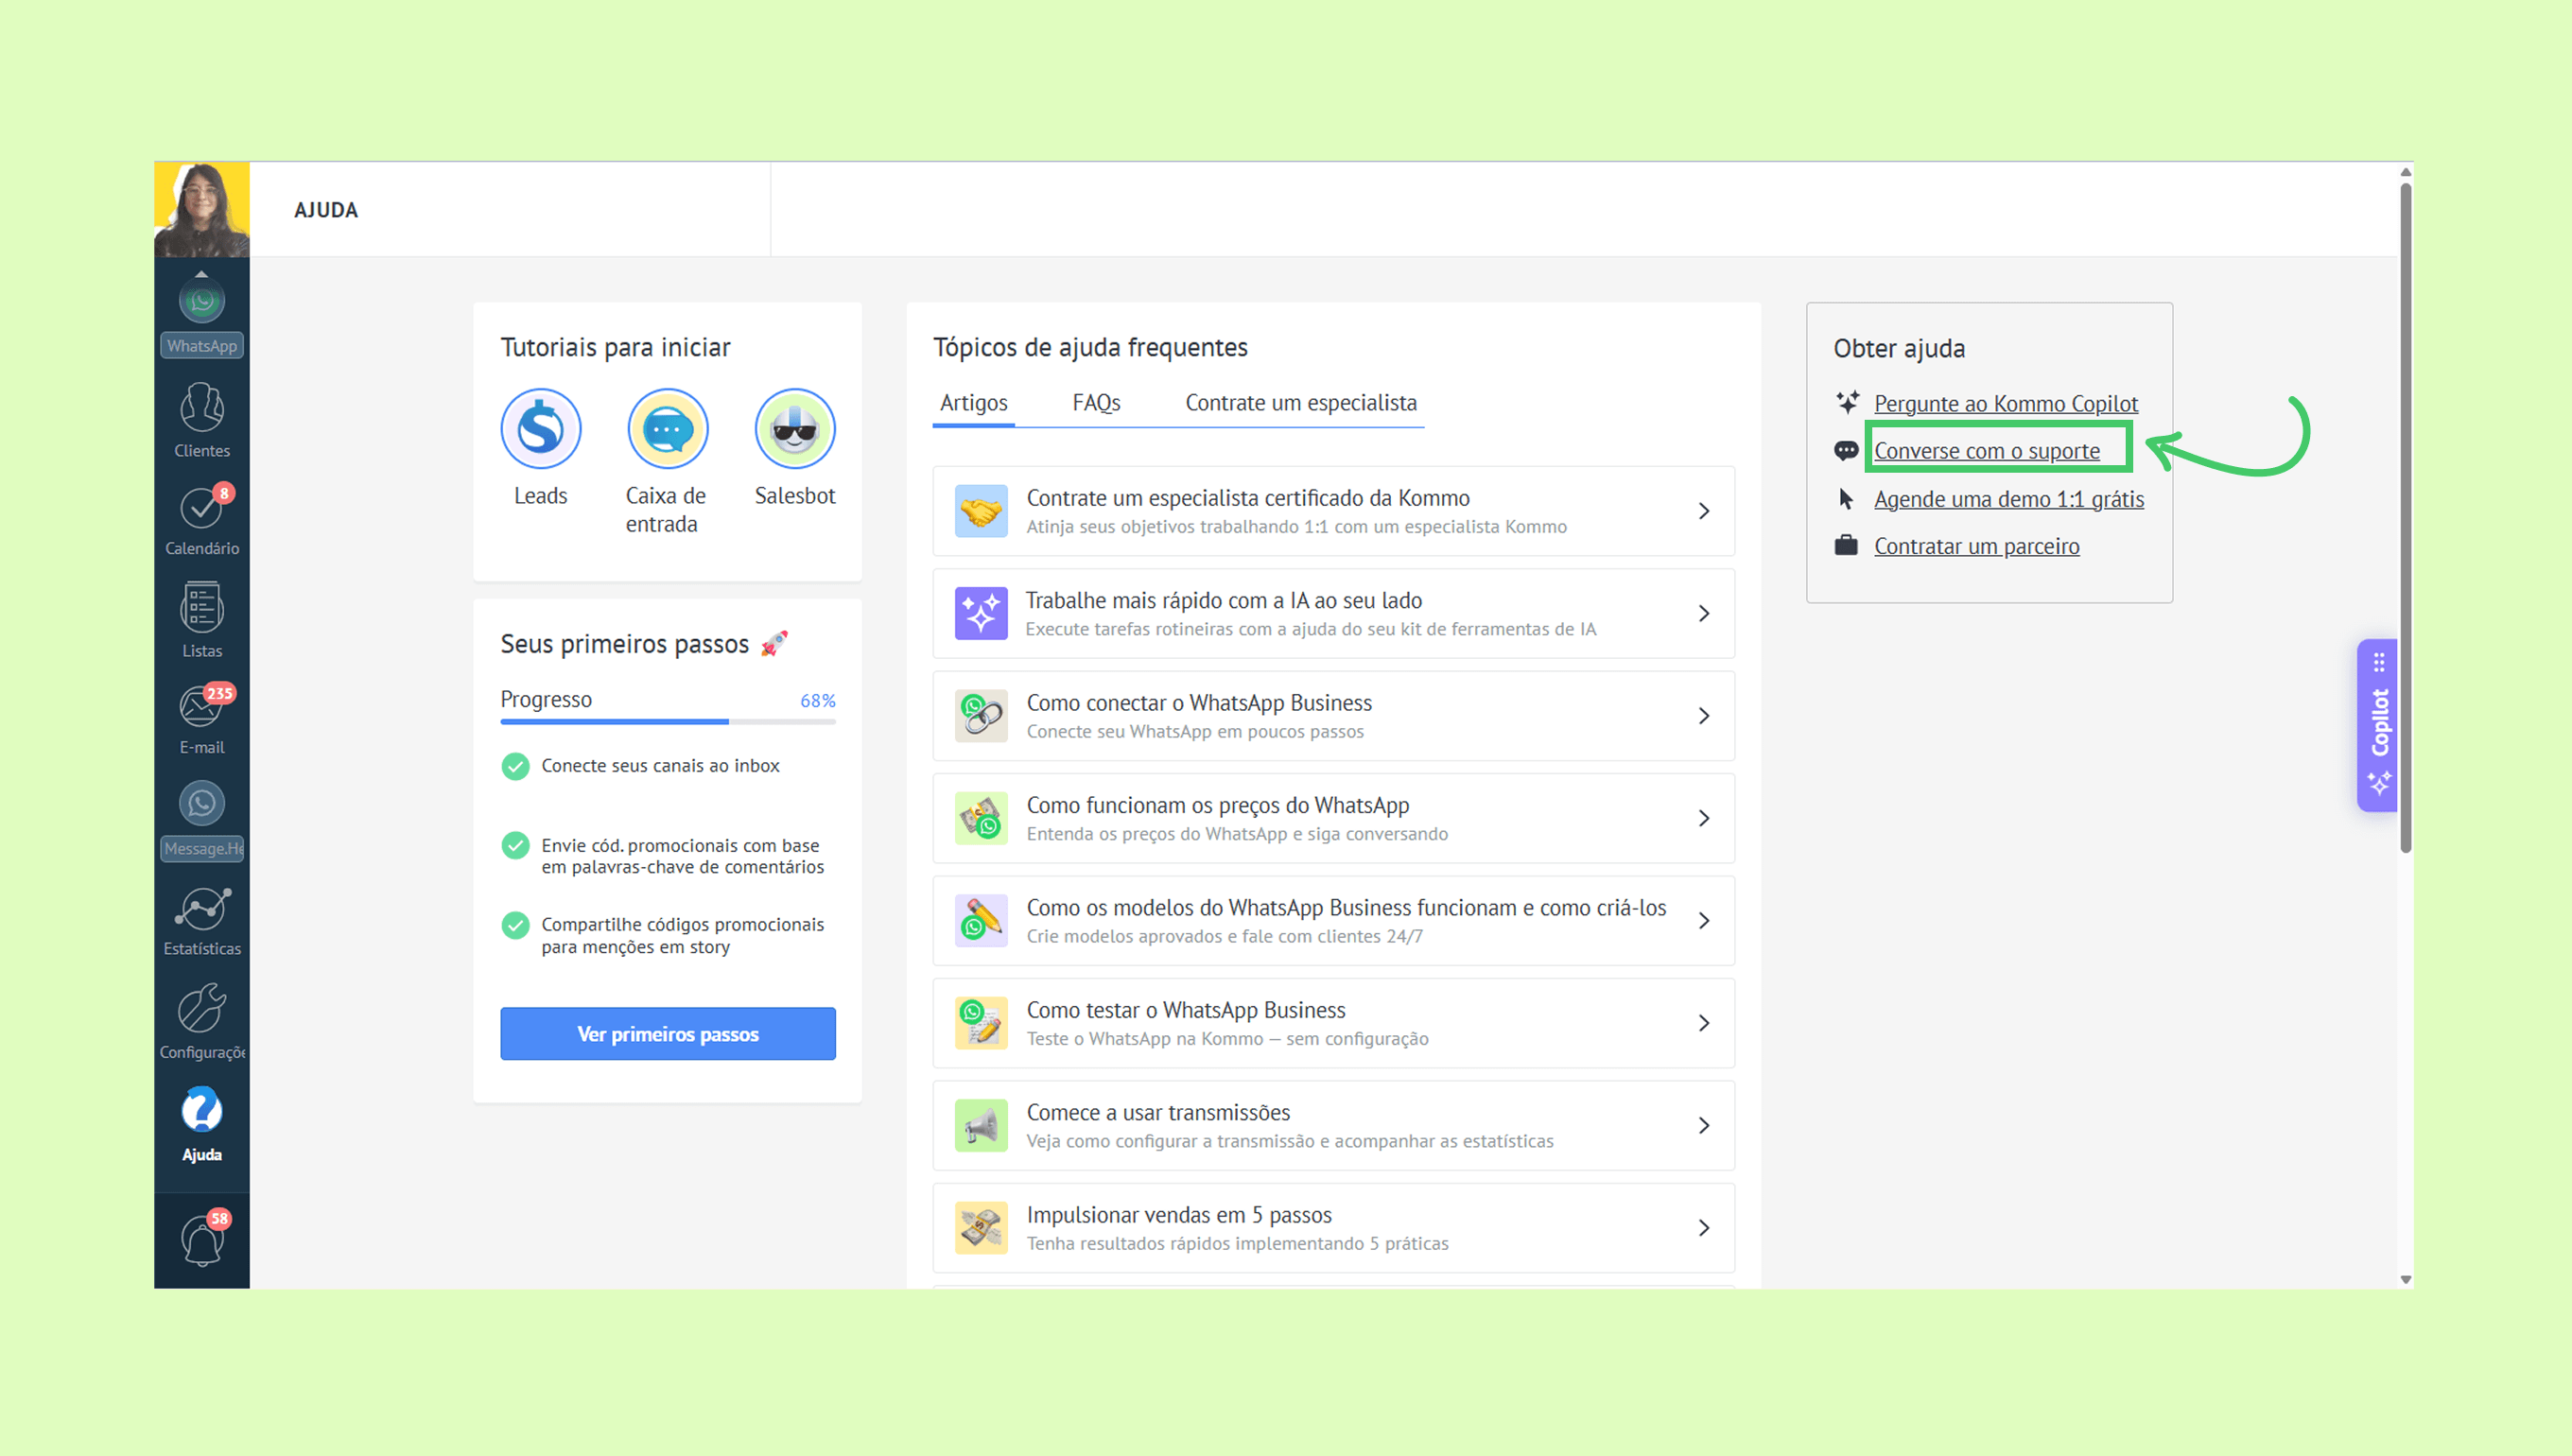
Task: Click the Progresso 68% progress bar
Action: (667, 721)
